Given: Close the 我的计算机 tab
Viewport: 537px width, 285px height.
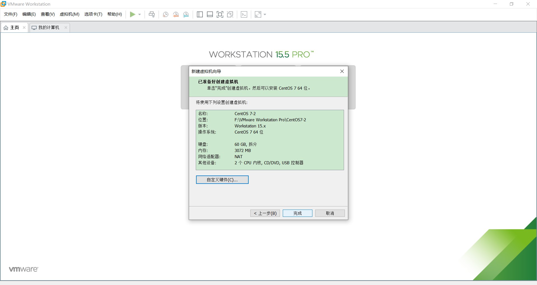Looking at the screenshot, I should 66,27.
